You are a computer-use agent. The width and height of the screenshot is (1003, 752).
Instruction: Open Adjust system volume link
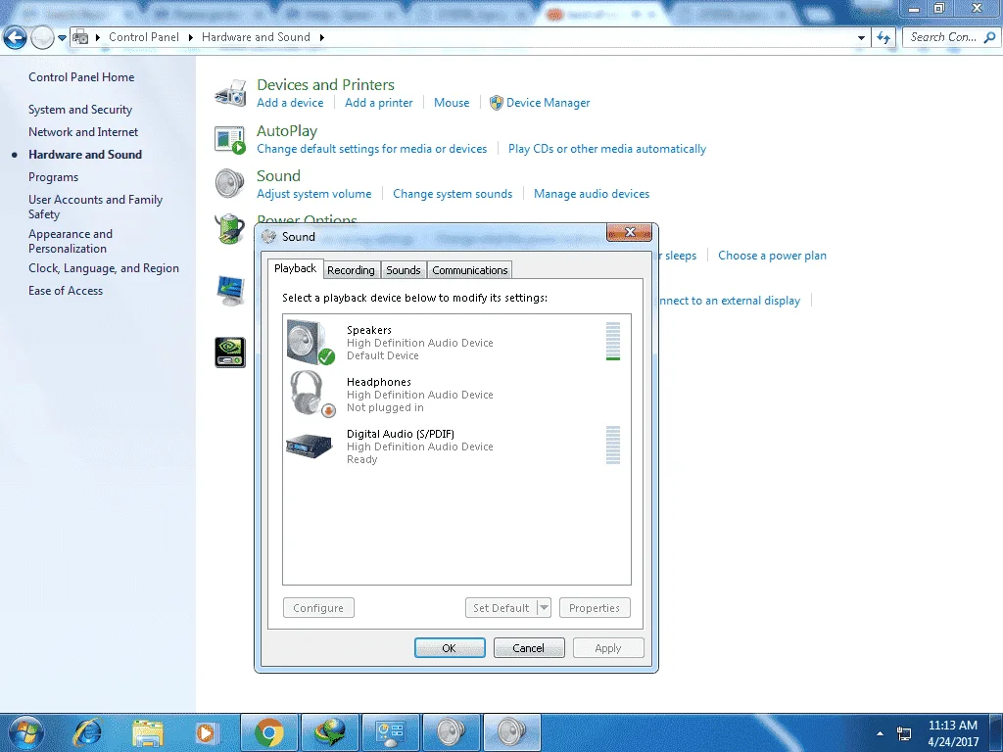coord(314,194)
